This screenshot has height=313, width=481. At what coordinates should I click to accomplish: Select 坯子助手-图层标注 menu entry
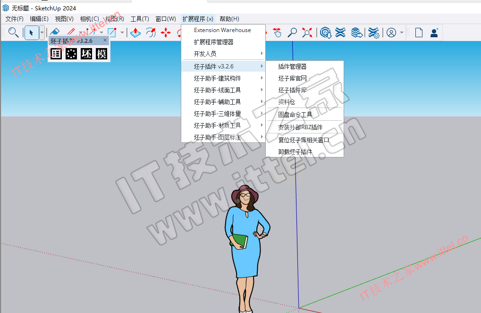click(x=223, y=137)
